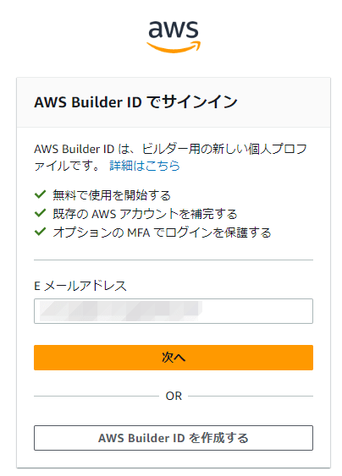Screen dimensions: 342x476
Task: Click 既存の AWS アカウントを補完する text
Action: (x=145, y=214)
